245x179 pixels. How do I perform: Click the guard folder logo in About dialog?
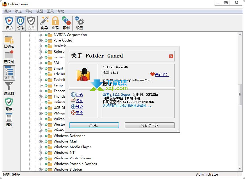tap(83, 75)
